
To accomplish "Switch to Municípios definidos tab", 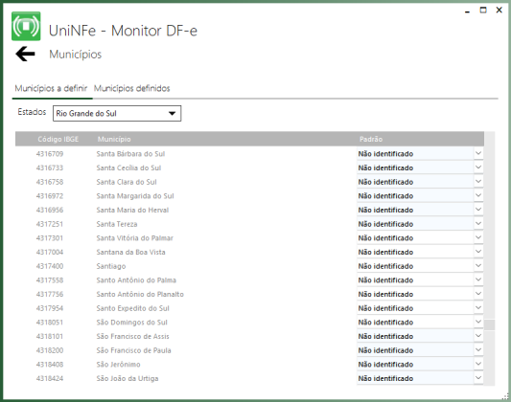I will 132,88.
